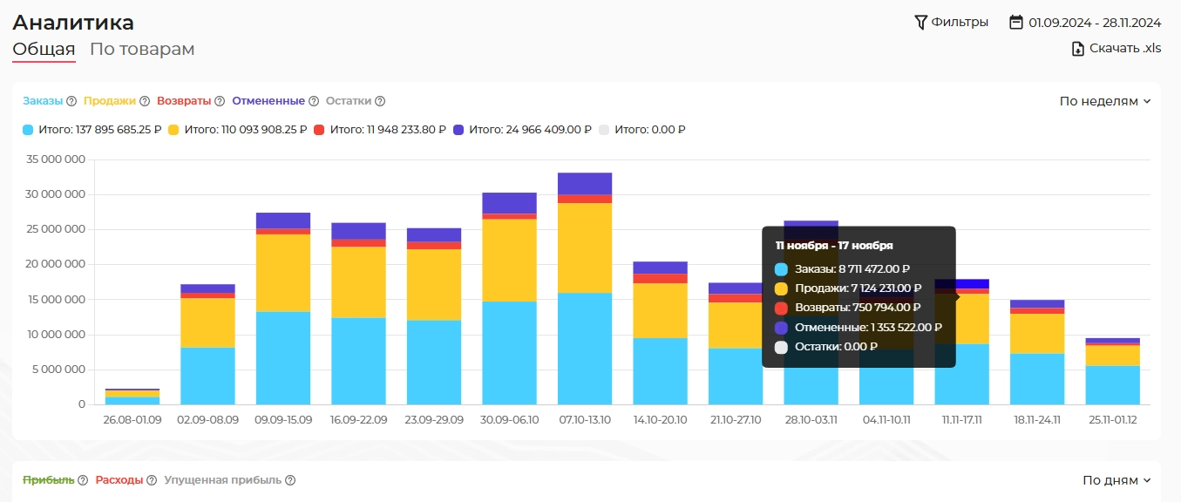This screenshot has height=502, width=1181.
Task: Click the funnel icon beside Фильтры
Action: click(920, 22)
